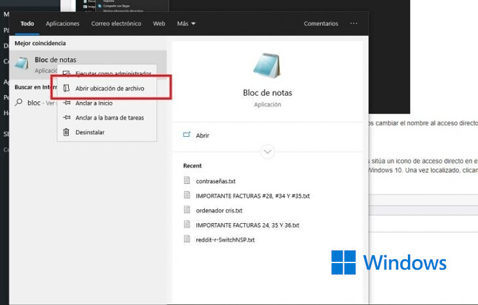Choose Desinstalar from context menu
478x305 pixels.
coord(107,132)
